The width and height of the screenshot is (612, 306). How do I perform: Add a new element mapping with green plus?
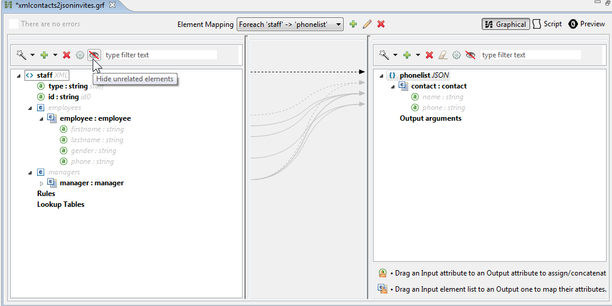coord(353,25)
